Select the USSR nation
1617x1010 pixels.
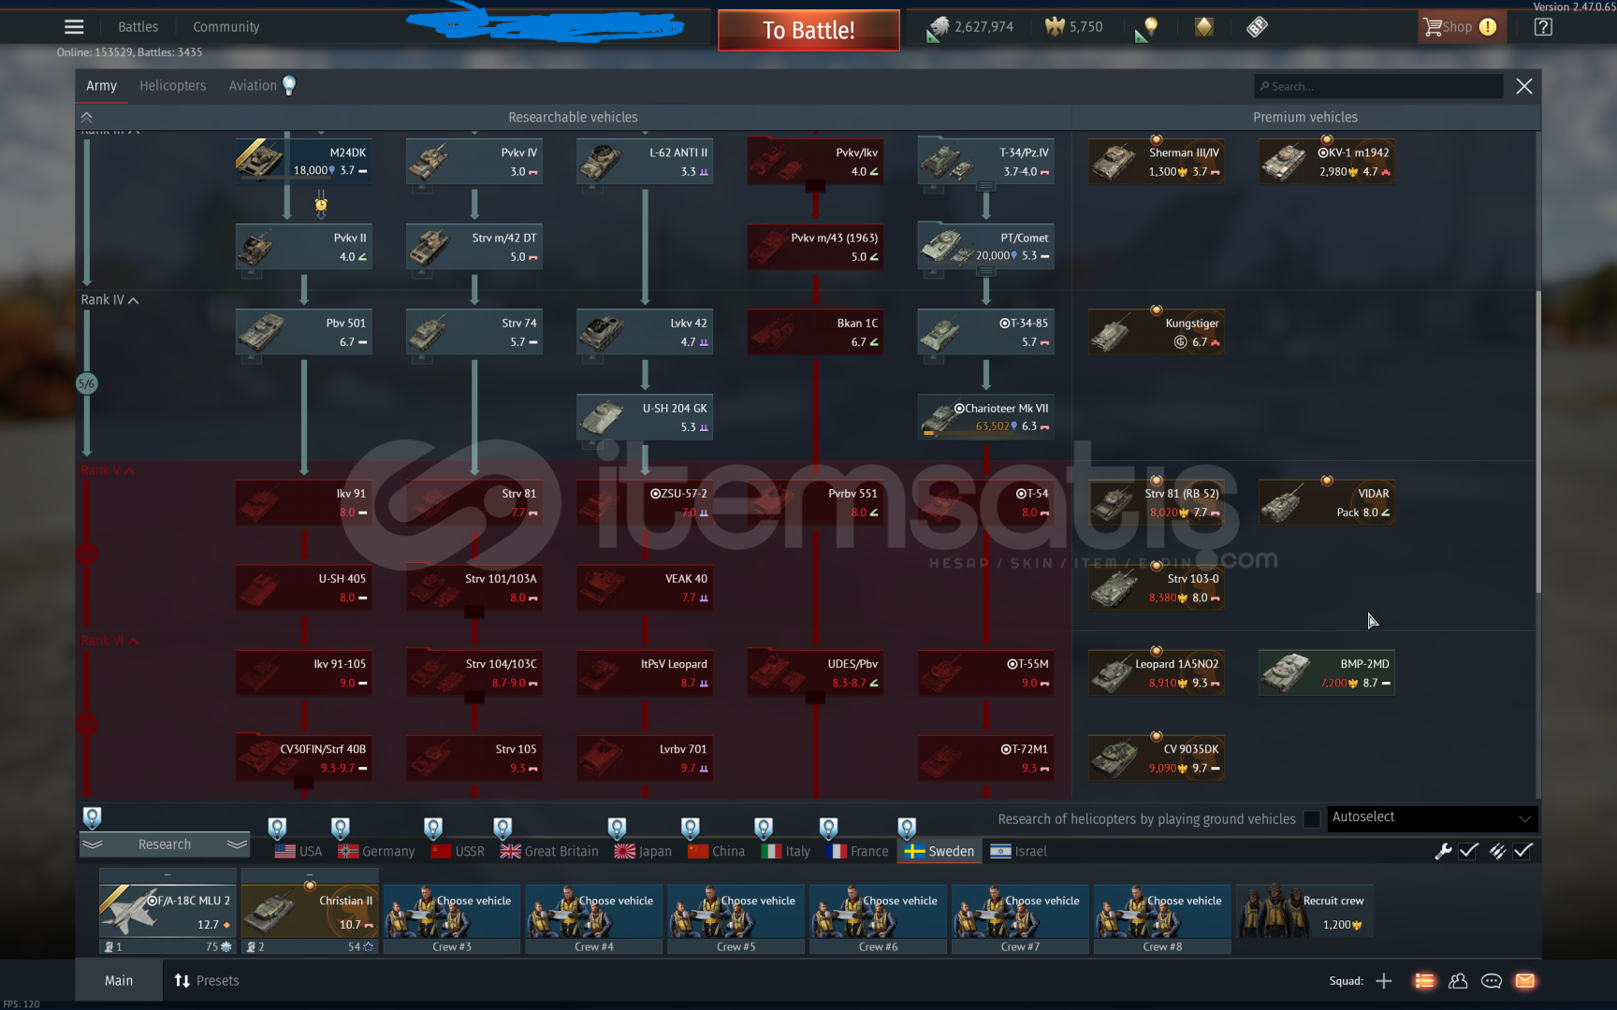[x=458, y=851]
